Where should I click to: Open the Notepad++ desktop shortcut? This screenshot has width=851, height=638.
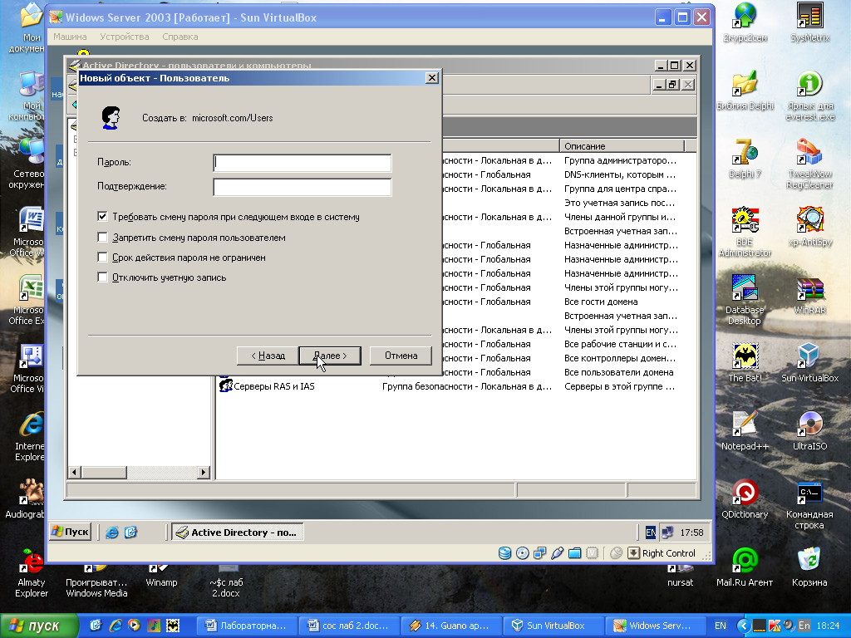[x=745, y=431]
